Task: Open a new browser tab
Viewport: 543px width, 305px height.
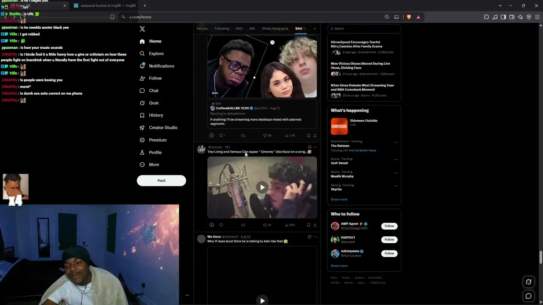Action: tap(145, 6)
